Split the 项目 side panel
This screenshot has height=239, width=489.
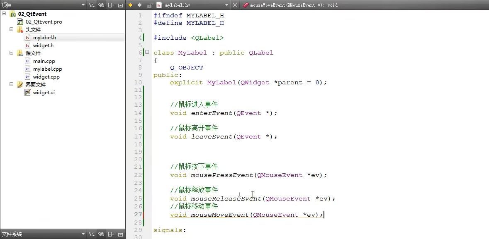[111, 5]
